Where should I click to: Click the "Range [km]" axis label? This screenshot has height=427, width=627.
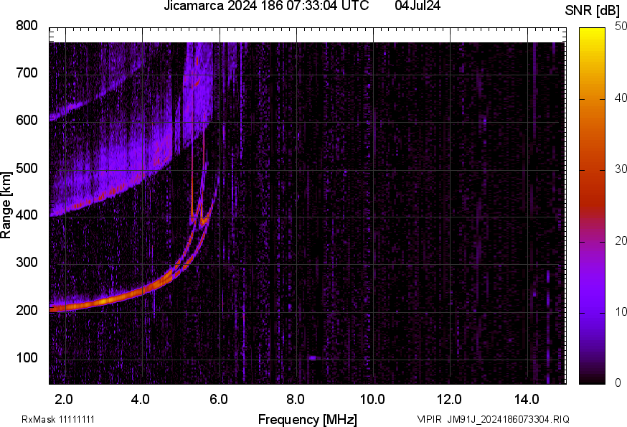coord(6,205)
